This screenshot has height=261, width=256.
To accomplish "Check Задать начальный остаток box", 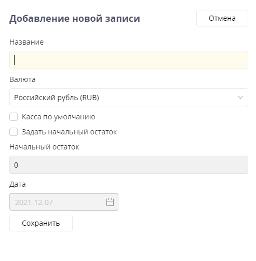I will coord(14,132).
